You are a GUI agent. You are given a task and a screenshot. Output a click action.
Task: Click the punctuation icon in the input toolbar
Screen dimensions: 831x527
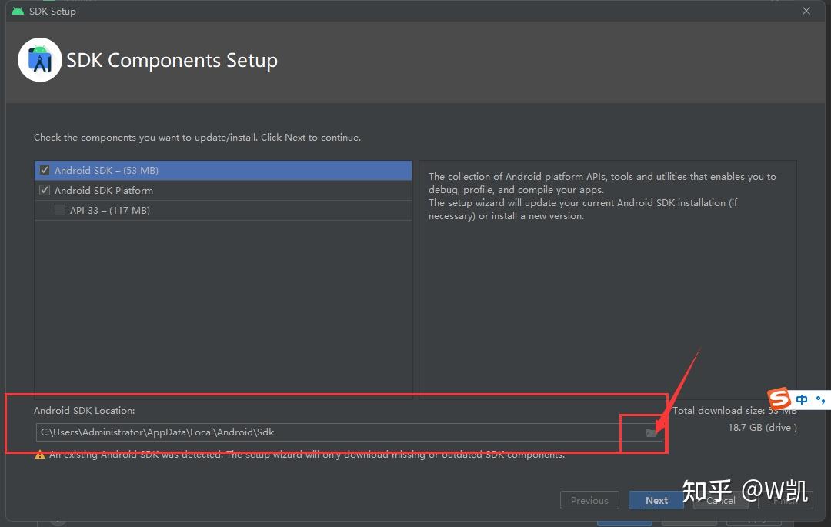(x=820, y=399)
